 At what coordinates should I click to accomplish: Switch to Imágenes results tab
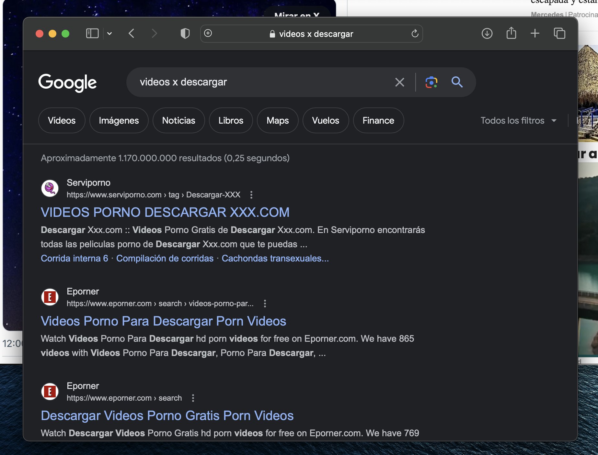119,120
